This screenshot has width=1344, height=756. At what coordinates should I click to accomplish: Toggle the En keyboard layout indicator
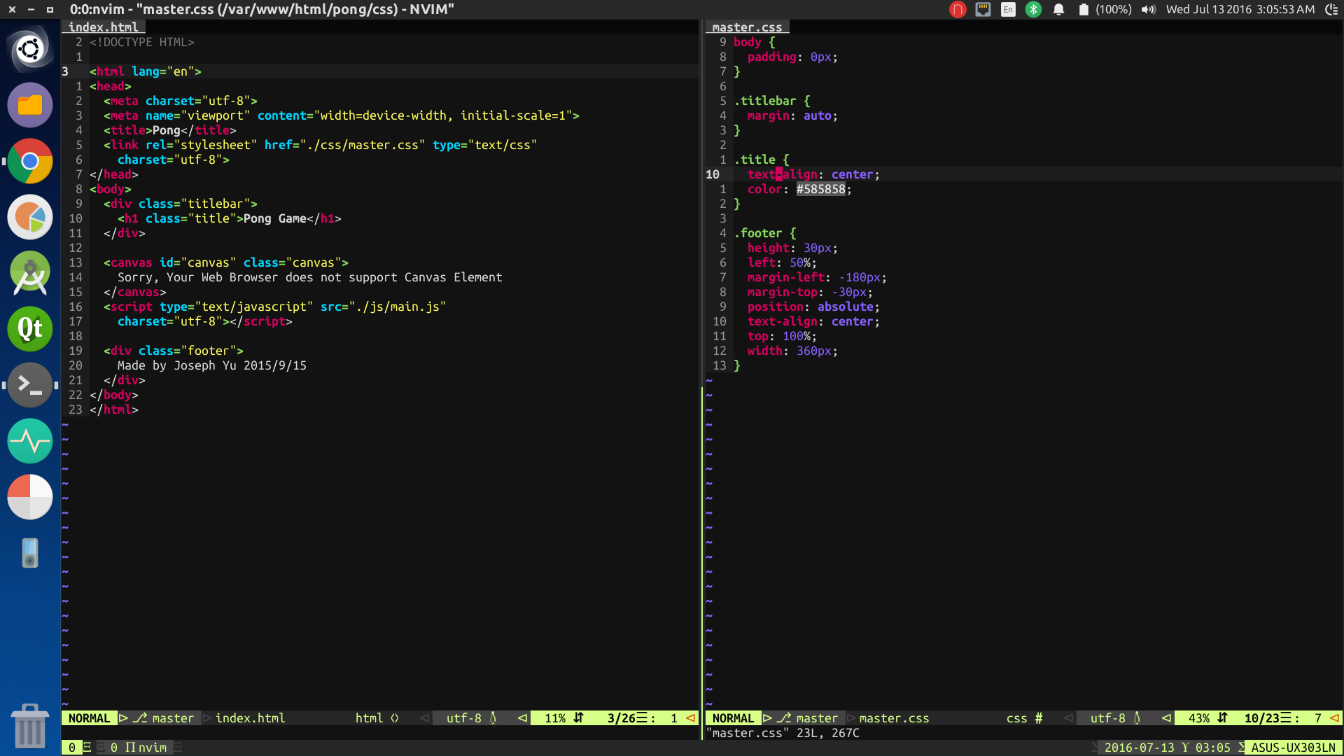coord(1008,10)
